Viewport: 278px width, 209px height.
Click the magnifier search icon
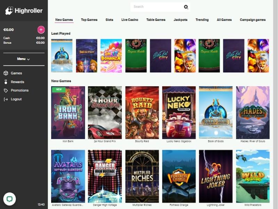(x=186, y=7)
